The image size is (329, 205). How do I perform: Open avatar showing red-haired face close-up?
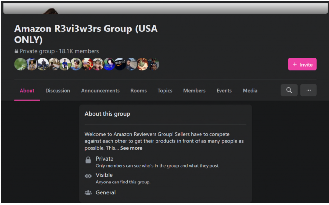click(x=142, y=64)
